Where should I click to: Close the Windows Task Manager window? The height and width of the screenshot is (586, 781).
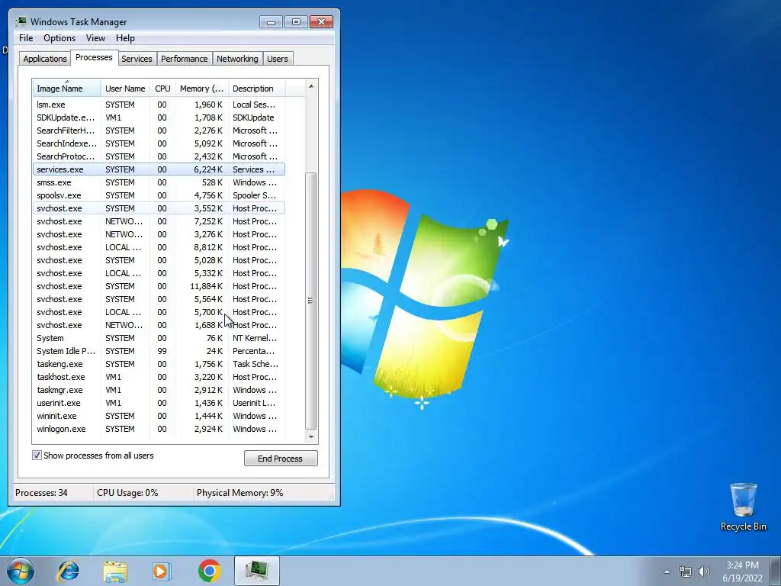click(x=321, y=22)
